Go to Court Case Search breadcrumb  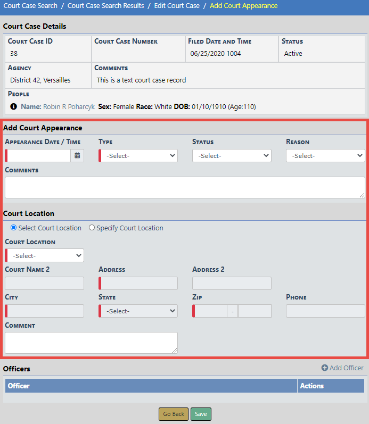click(31, 6)
